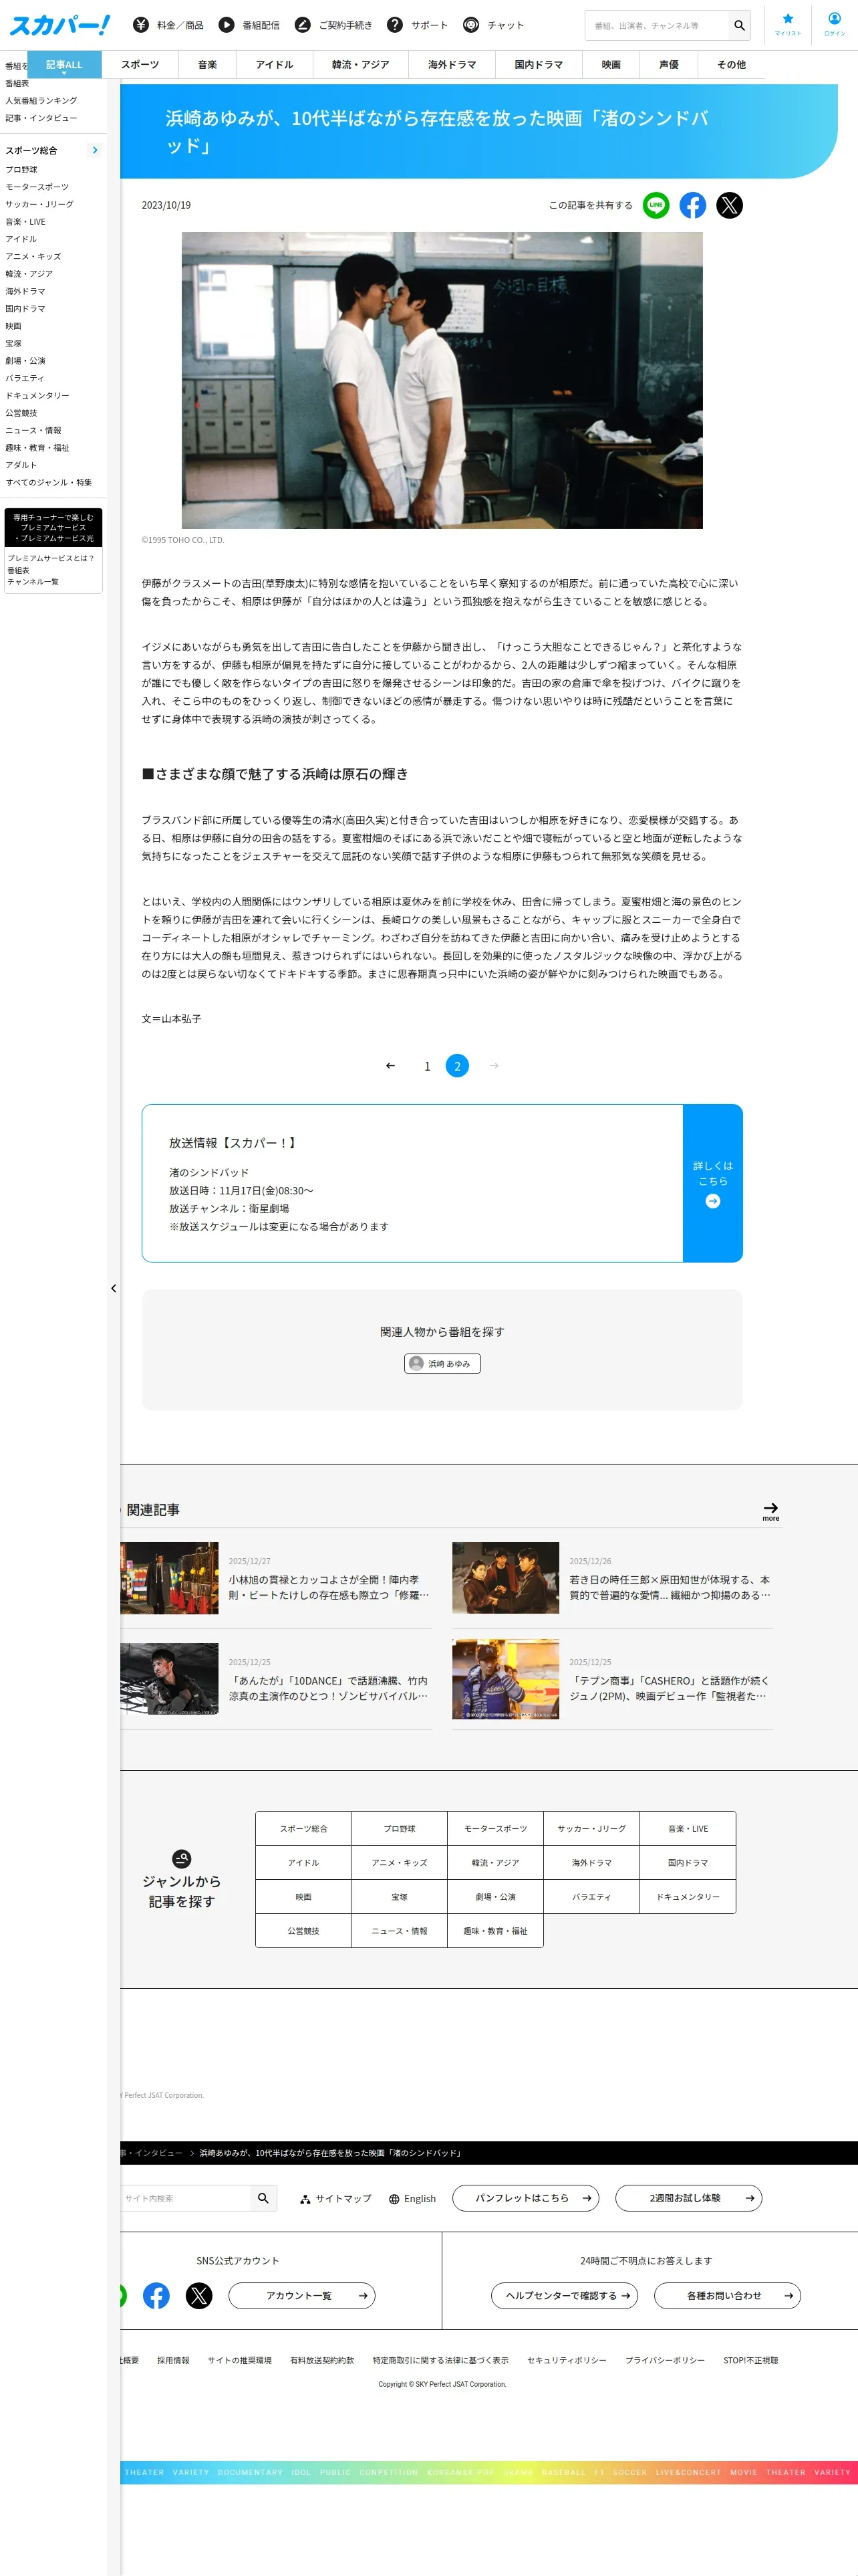
Task: Click the ログイン user icon
Action: point(835,24)
